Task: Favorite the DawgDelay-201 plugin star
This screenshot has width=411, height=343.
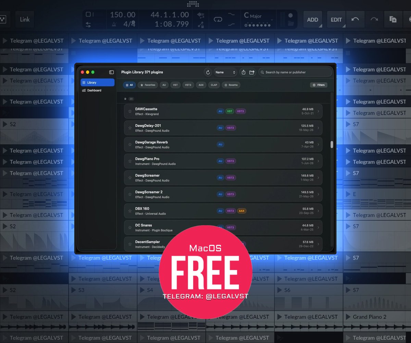Action: click(x=130, y=128)
